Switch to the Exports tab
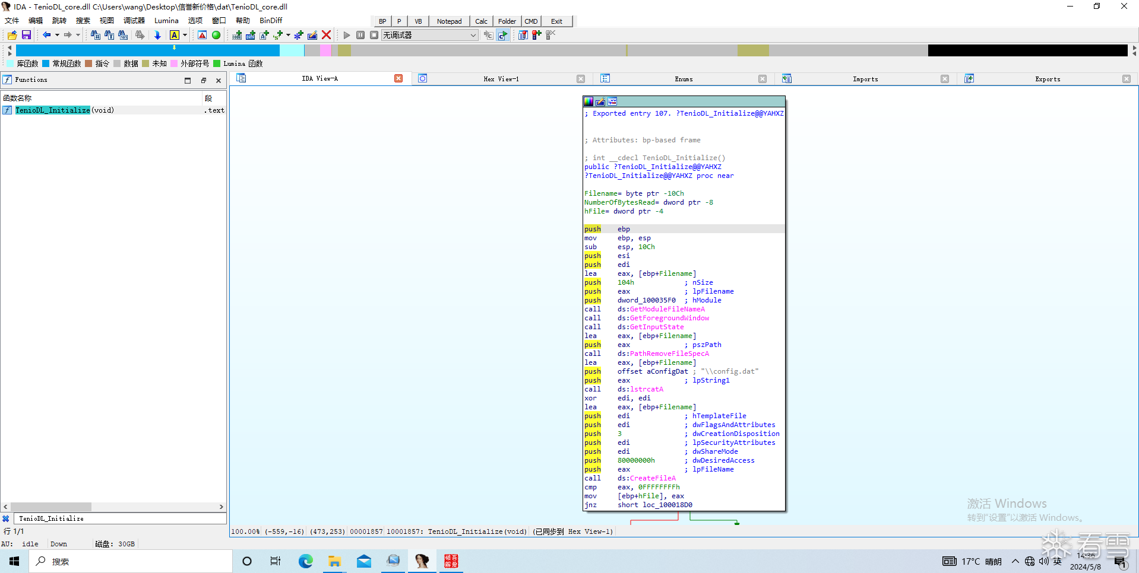The image size is (1139, 573). 1048,79
